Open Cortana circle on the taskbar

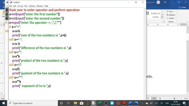61,103
